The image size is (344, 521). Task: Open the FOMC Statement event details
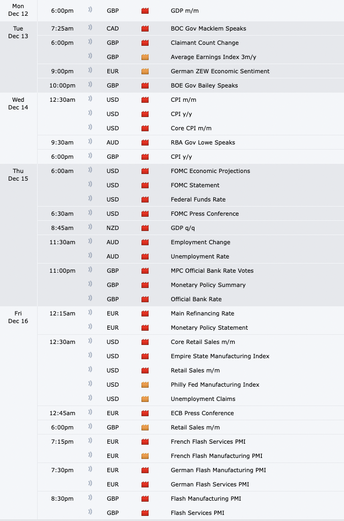click(195, 185)
